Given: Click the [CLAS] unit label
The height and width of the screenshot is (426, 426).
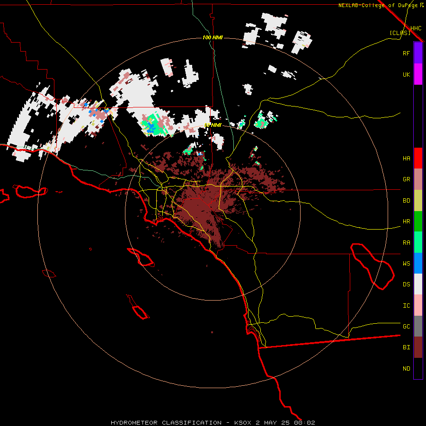Looking at the screenshot, I should click(x=400, y=33).
